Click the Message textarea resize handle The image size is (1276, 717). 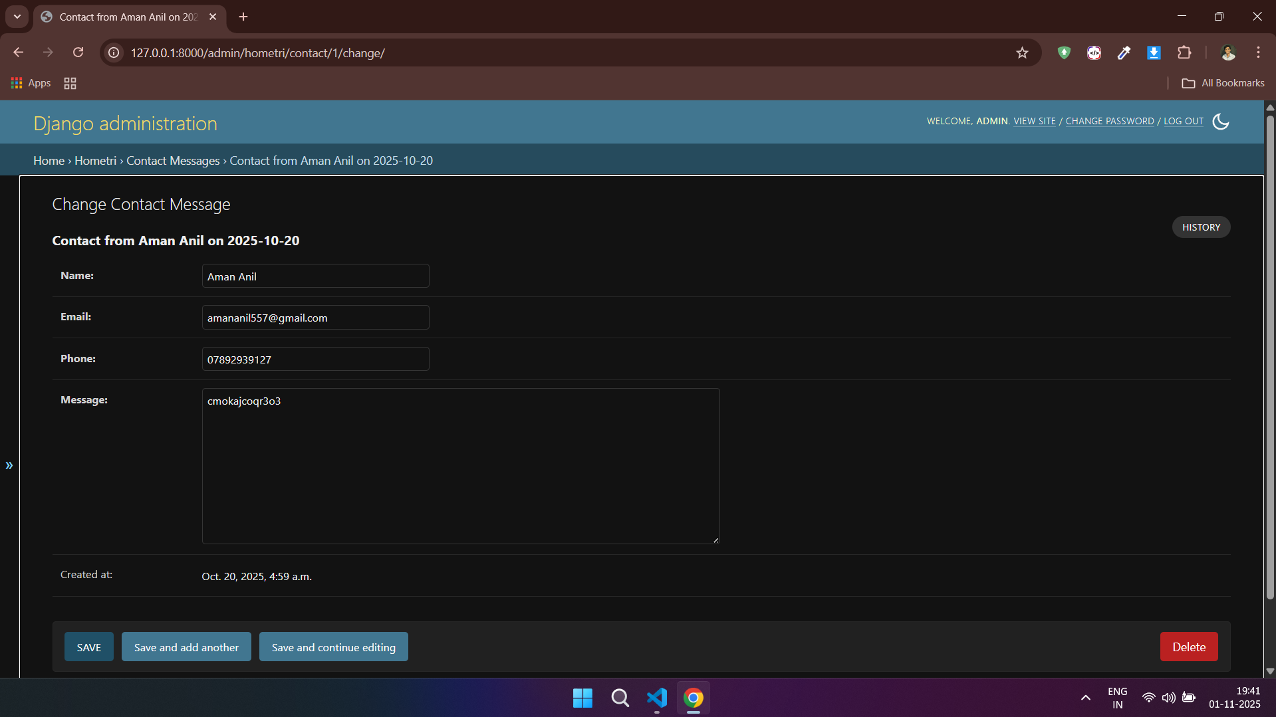point(715,540)
